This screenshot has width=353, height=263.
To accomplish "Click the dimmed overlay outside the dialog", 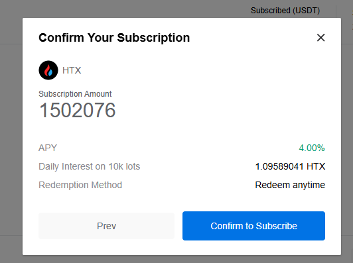I will 11,135.
